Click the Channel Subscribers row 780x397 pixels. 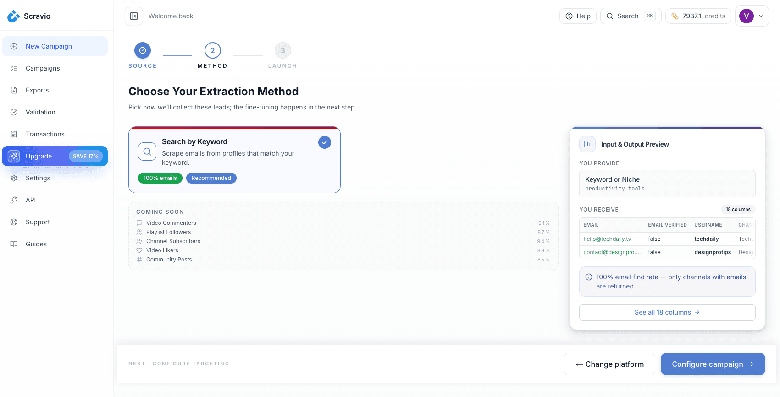point(343,241)
